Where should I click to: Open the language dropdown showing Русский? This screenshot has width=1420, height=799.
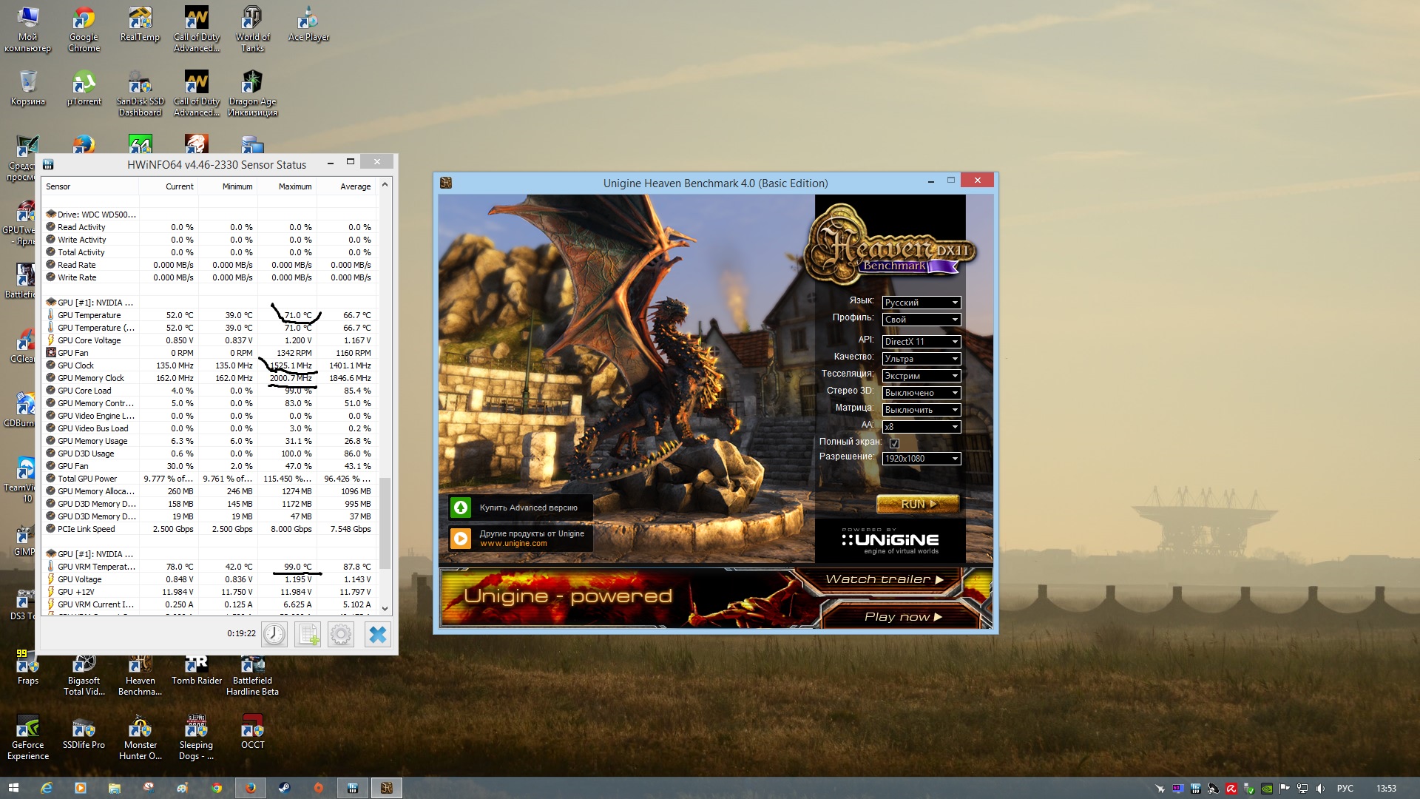[x=921, y=303]
